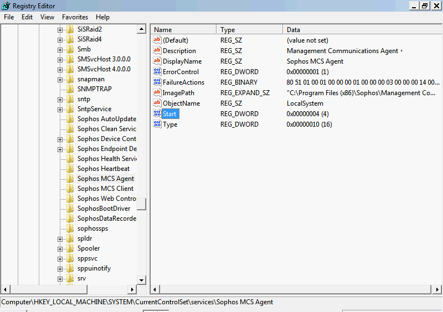The width and height of the screenshot is (443, 312).
Task: Click the srv folder icon
Action: point(70,278)
